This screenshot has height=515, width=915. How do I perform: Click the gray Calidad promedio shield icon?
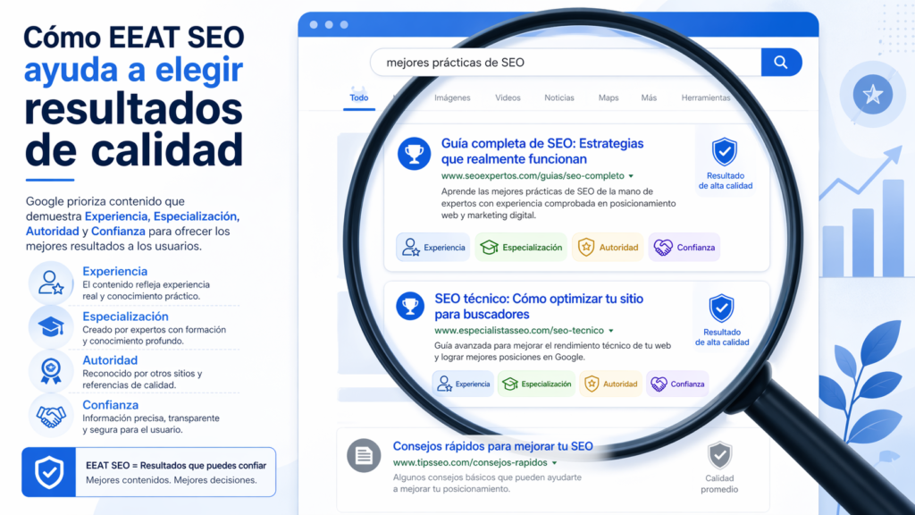[x=719, y=455]
